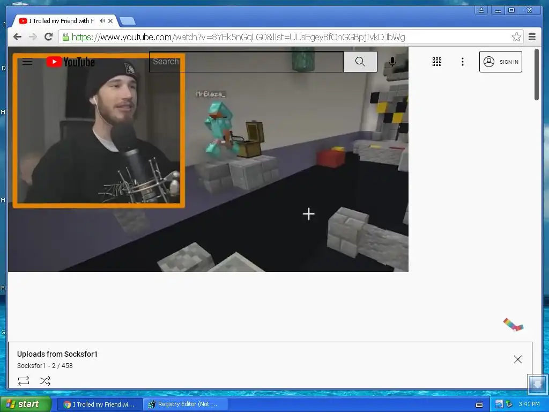Open Chrome profile user icon

[481, 11]
